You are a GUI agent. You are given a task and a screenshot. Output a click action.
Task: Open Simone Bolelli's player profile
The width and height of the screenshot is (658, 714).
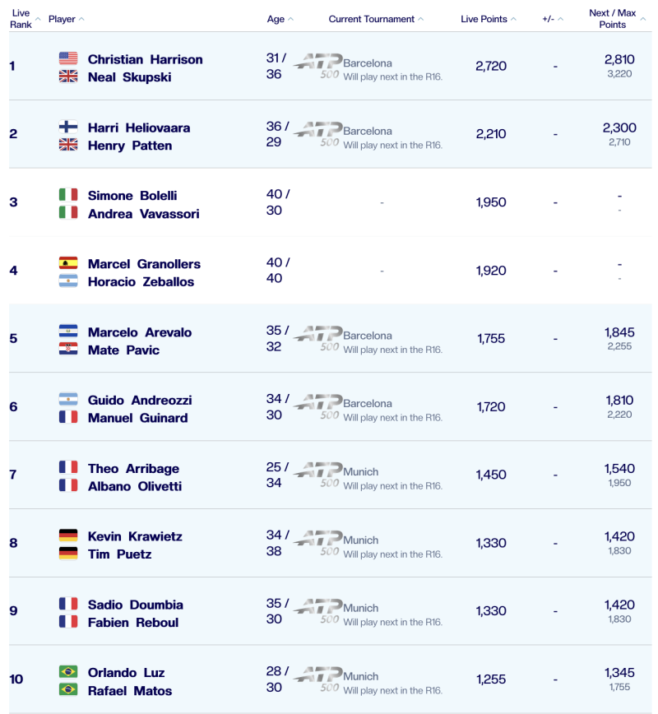132,196
